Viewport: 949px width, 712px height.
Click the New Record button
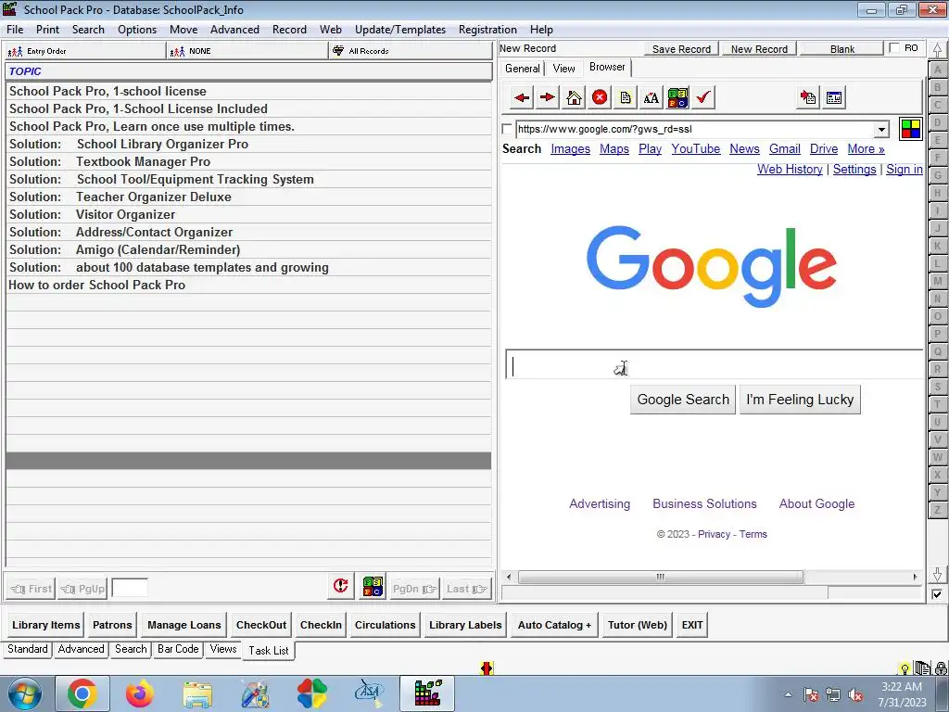point(759,49)
